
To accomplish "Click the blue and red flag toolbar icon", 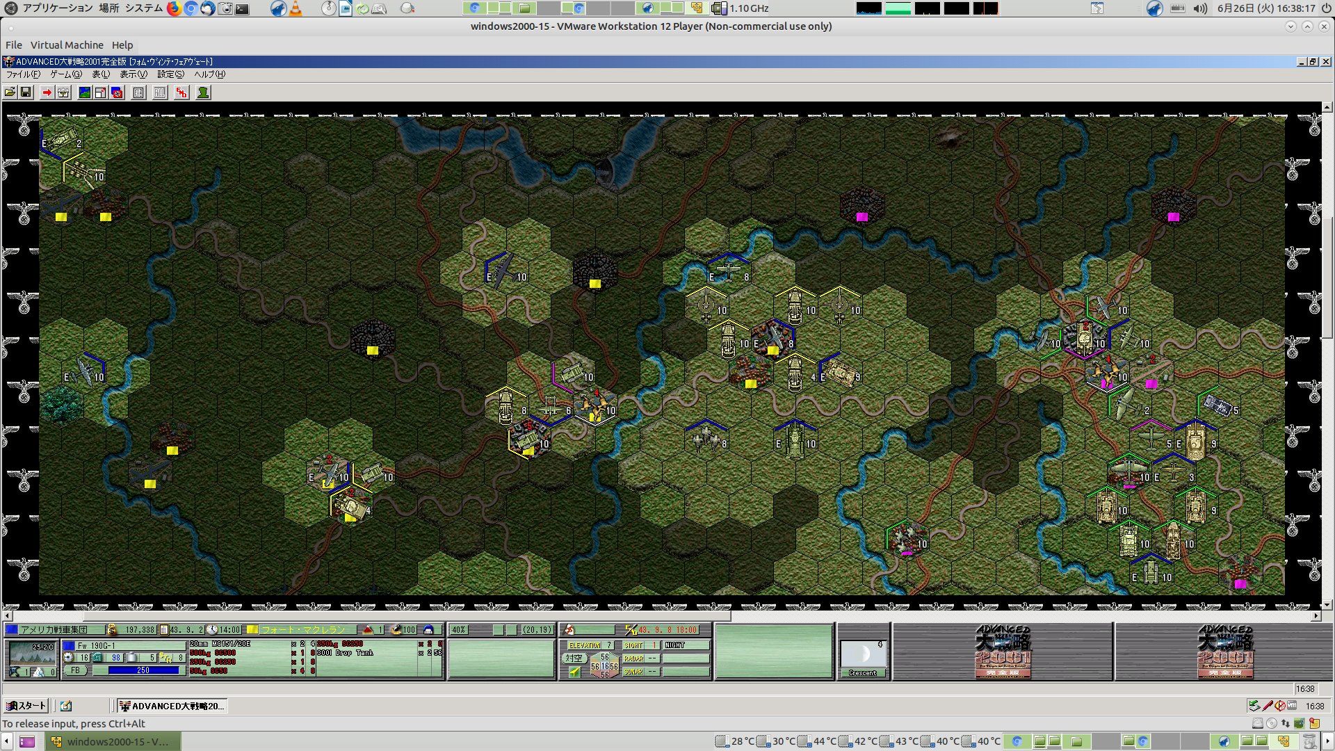I will [117, 92].
